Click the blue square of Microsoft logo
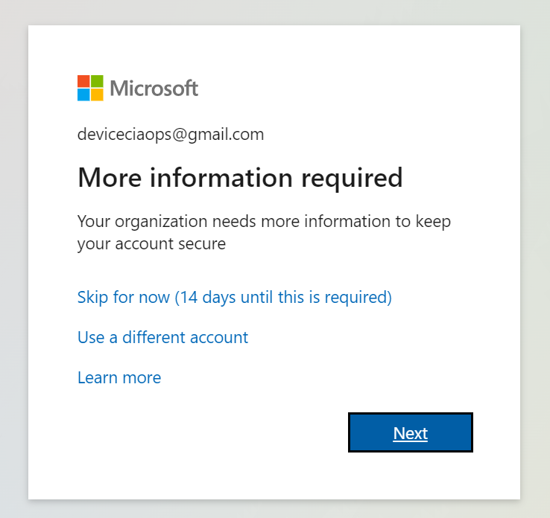This screenshot has height=518, width=550. 83,95
